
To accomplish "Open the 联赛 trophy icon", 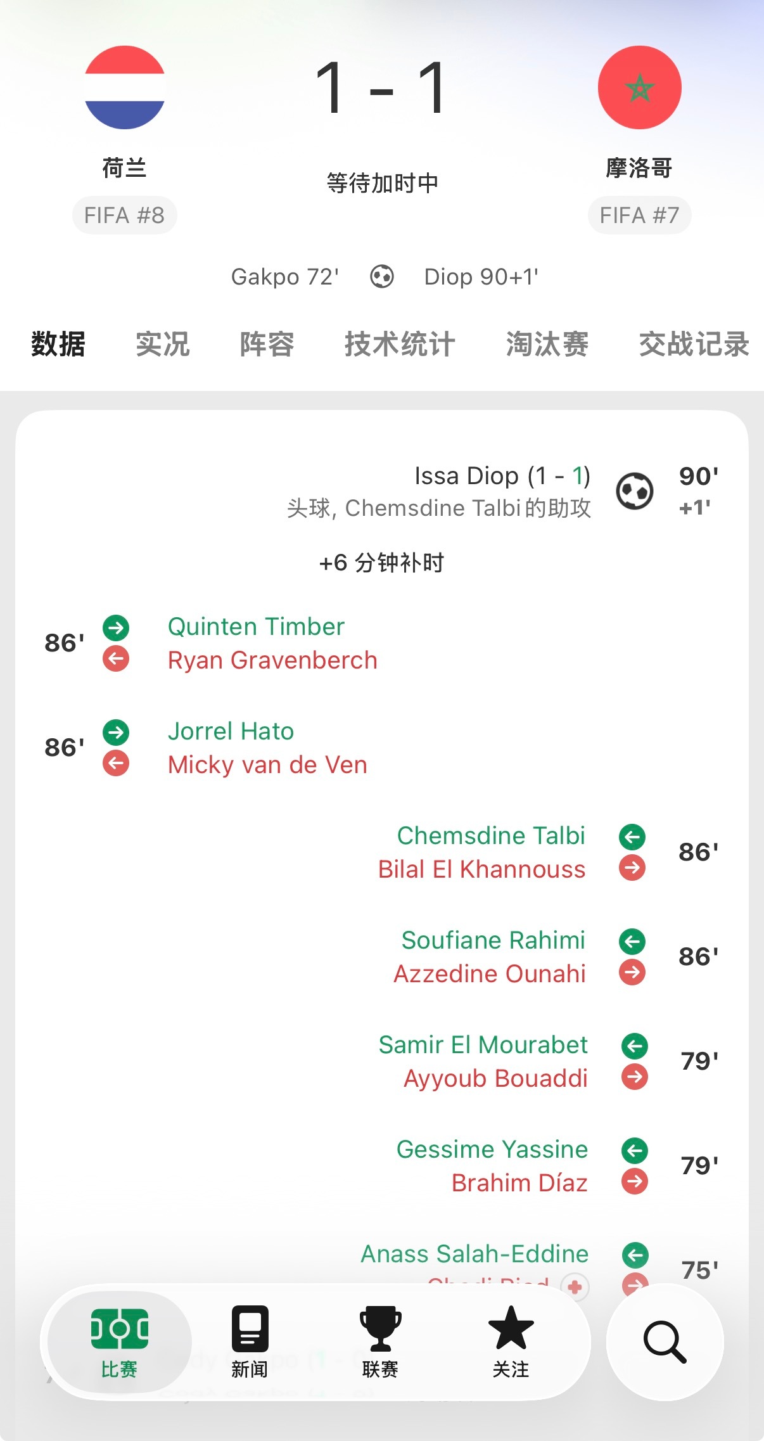I will point(380,1329).
